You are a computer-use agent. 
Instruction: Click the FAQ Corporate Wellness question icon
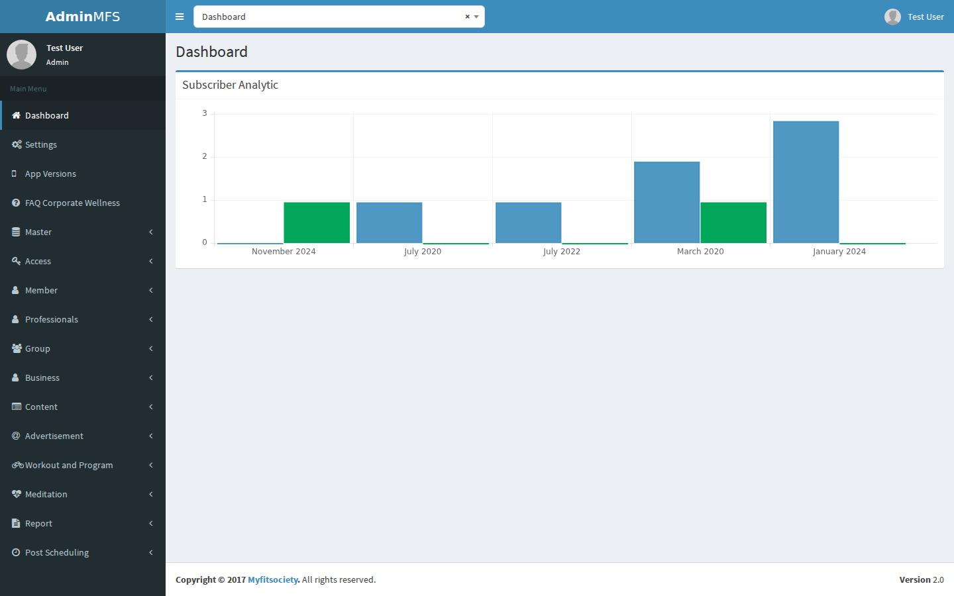point(16,203)
